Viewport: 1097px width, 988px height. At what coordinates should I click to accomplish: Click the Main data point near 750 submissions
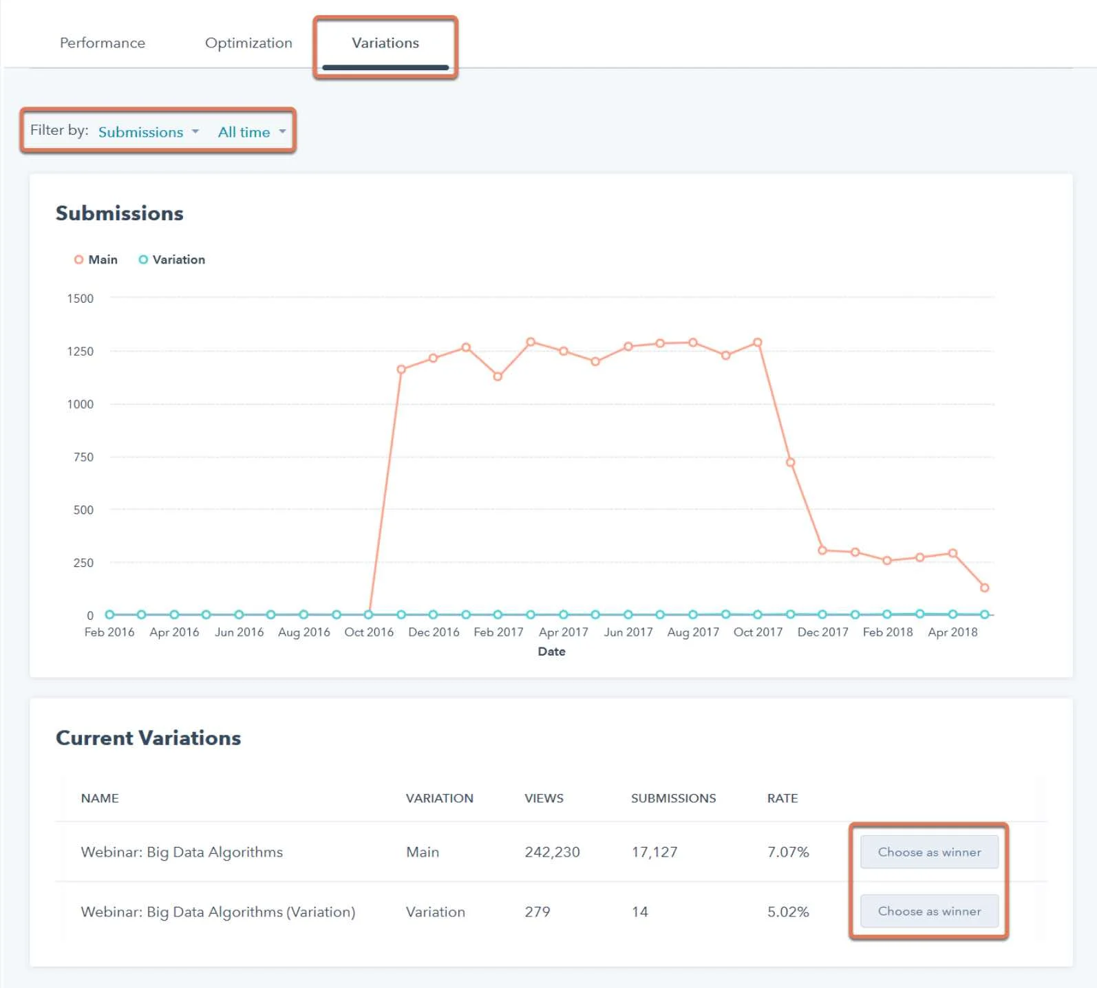point(790,462)
